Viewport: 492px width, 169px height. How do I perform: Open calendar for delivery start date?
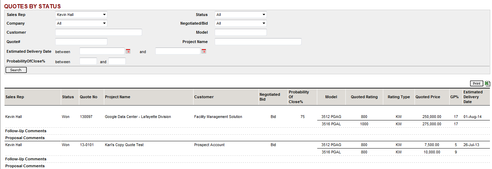(x=128, y=51)
